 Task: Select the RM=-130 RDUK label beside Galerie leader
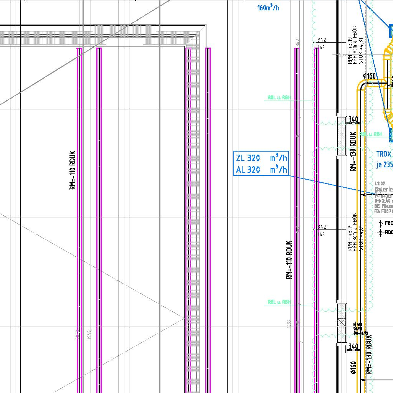353,152
